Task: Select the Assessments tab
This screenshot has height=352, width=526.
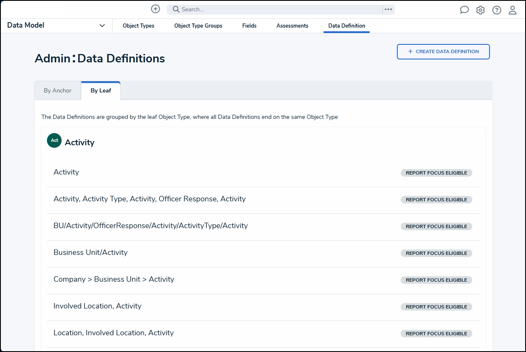Action: (x=292, y=26)
